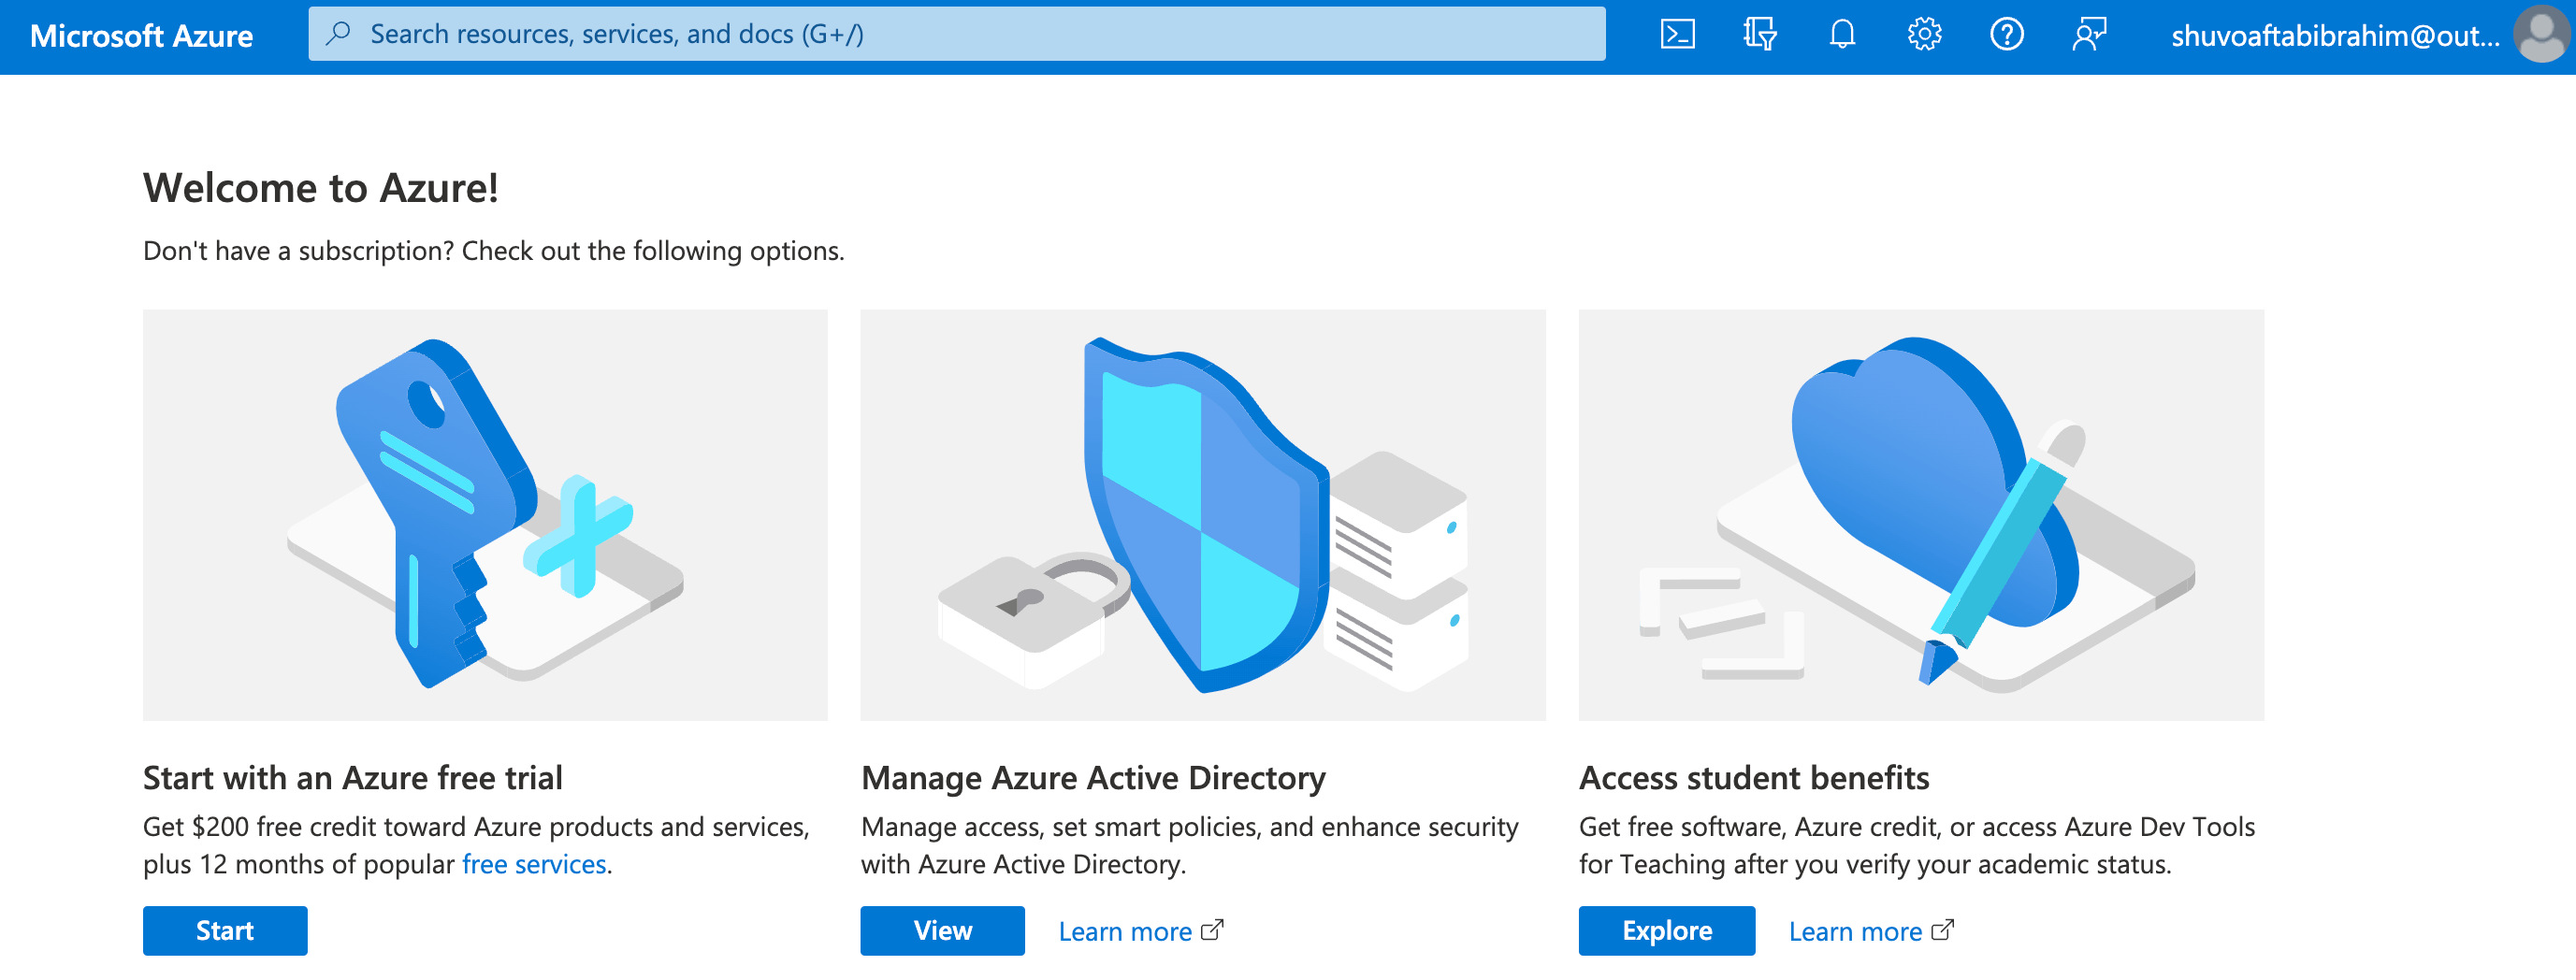The image size is (2576, 980).
Task: Click the cloud and pen student benefits illustration
Action: [x=1921, y=514]
